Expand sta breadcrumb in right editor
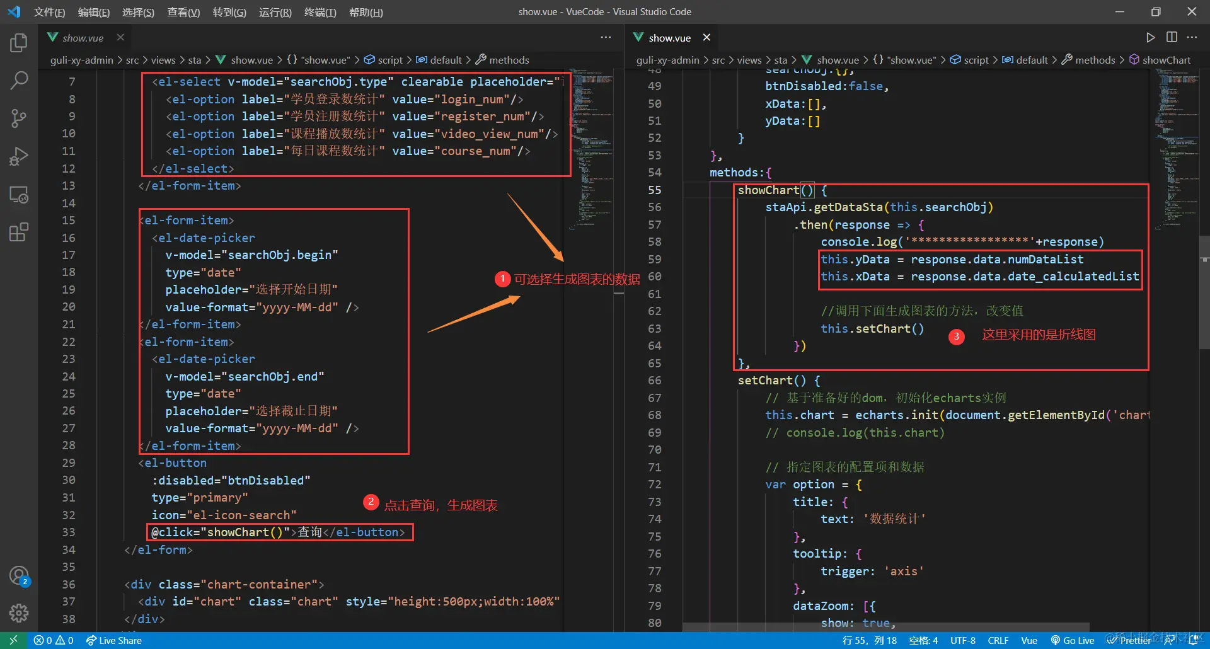This screenshot has width=1210, height=649. (781, 60)
